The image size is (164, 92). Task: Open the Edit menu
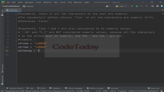(14, 2)
